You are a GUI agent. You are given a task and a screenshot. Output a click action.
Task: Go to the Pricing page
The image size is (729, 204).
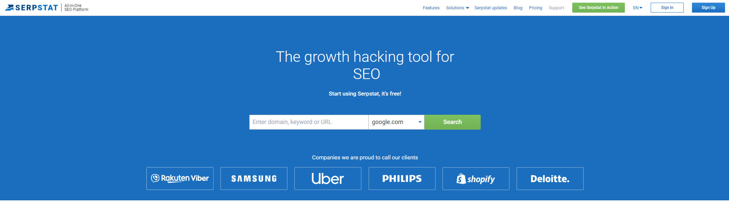coord(535,8)
